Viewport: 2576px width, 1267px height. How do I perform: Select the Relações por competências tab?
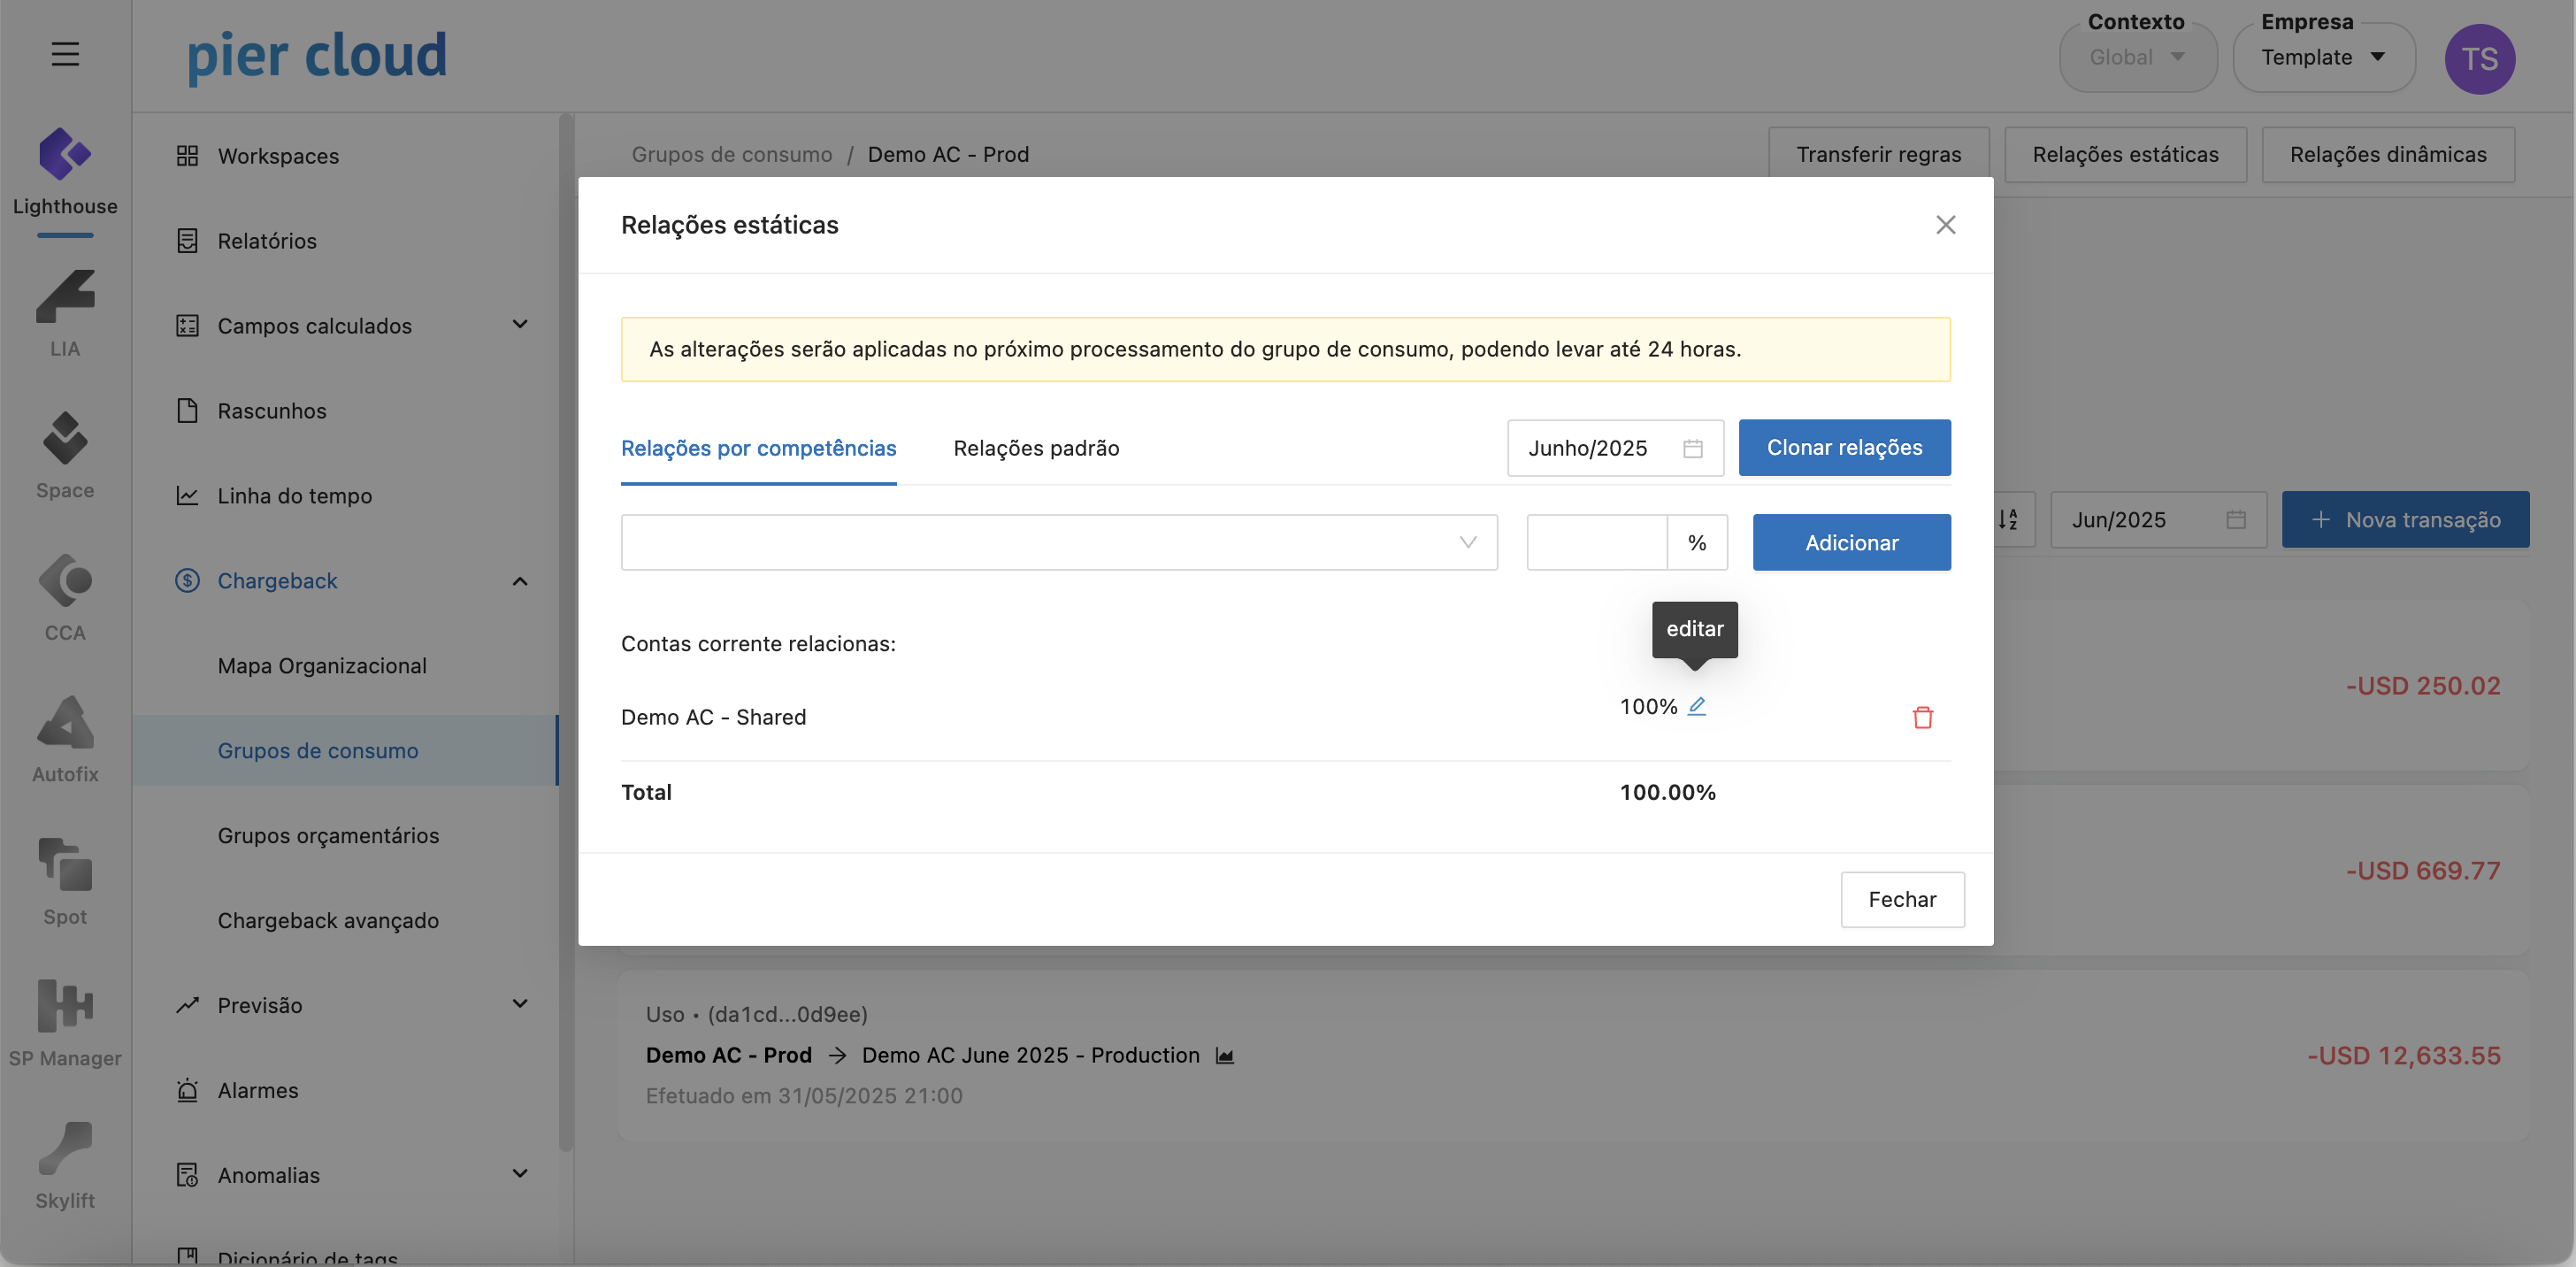pos(758,448)
